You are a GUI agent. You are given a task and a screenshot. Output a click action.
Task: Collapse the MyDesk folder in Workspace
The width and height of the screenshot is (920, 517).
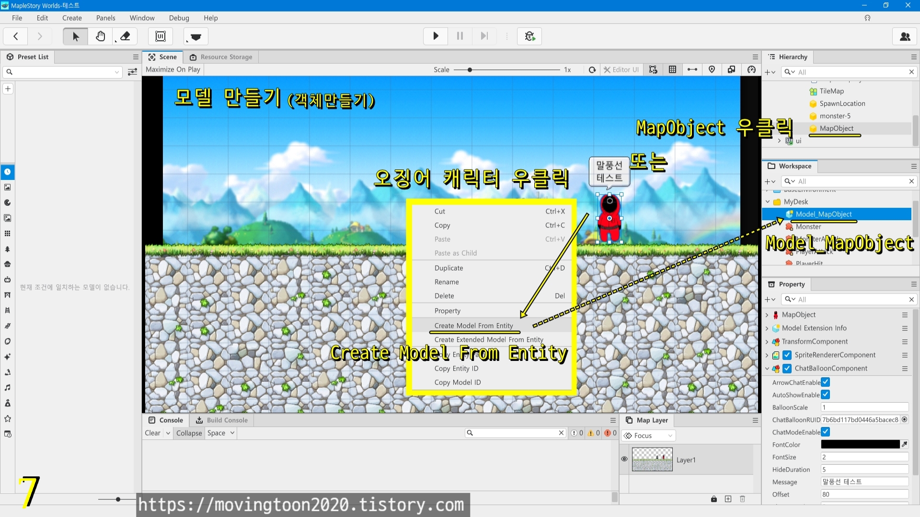pos(768,202)
